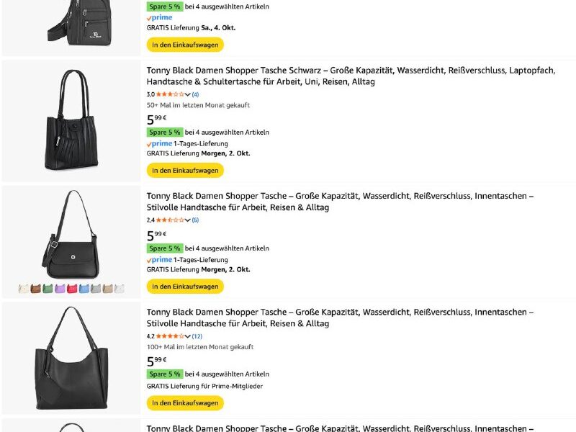This screenshot has height=432, width=576.
Task: Add the 4,2-rated shopper tote to cart
Action: [x=185, y=403]
